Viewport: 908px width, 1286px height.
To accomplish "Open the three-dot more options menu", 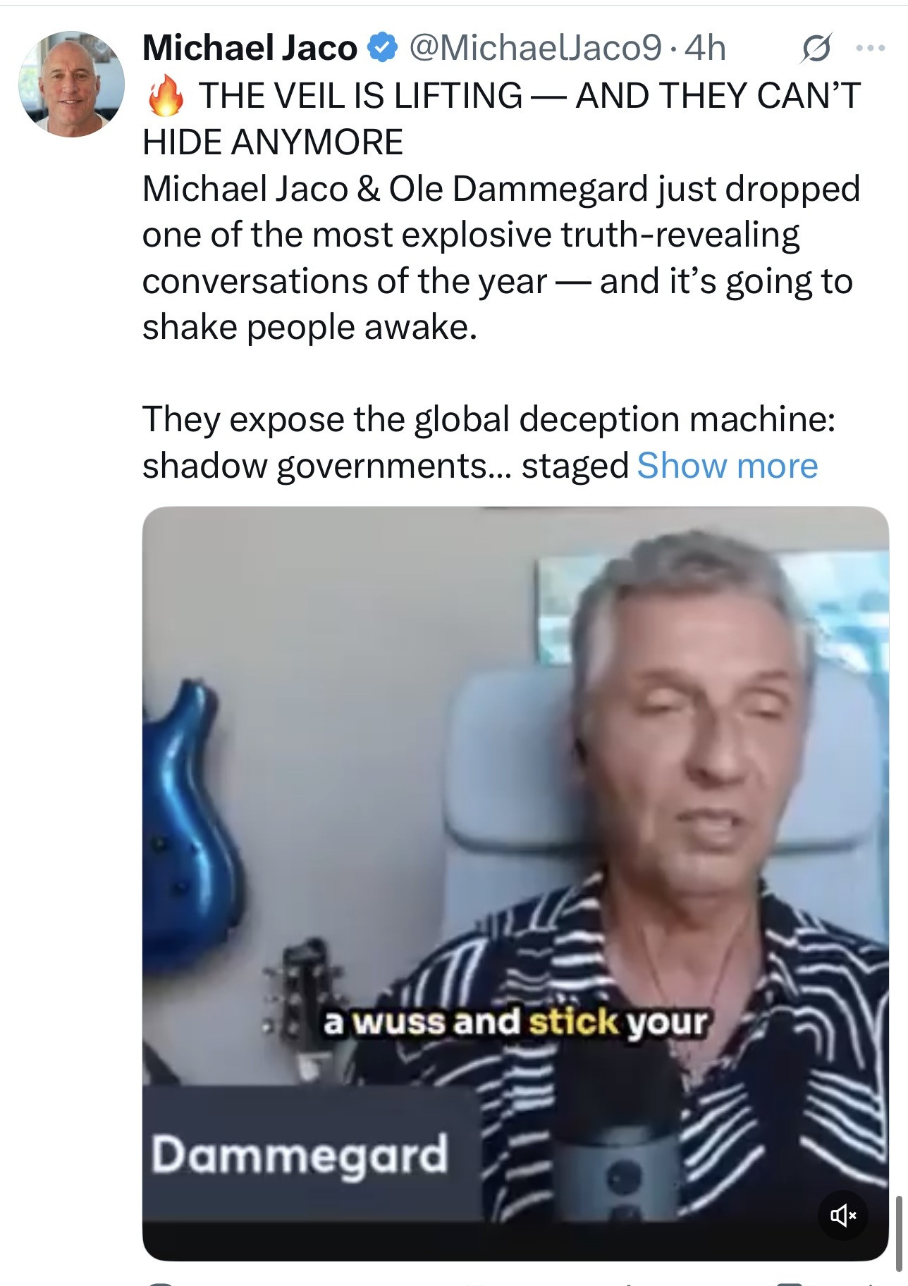I will coord(869,48).
